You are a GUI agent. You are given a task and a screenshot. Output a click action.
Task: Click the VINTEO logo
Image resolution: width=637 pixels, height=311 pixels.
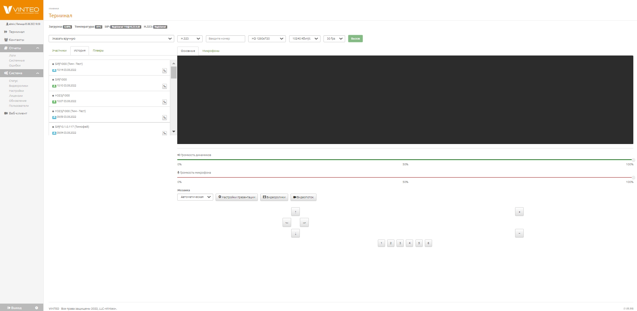pyautogui.click(x=22, y=10)
